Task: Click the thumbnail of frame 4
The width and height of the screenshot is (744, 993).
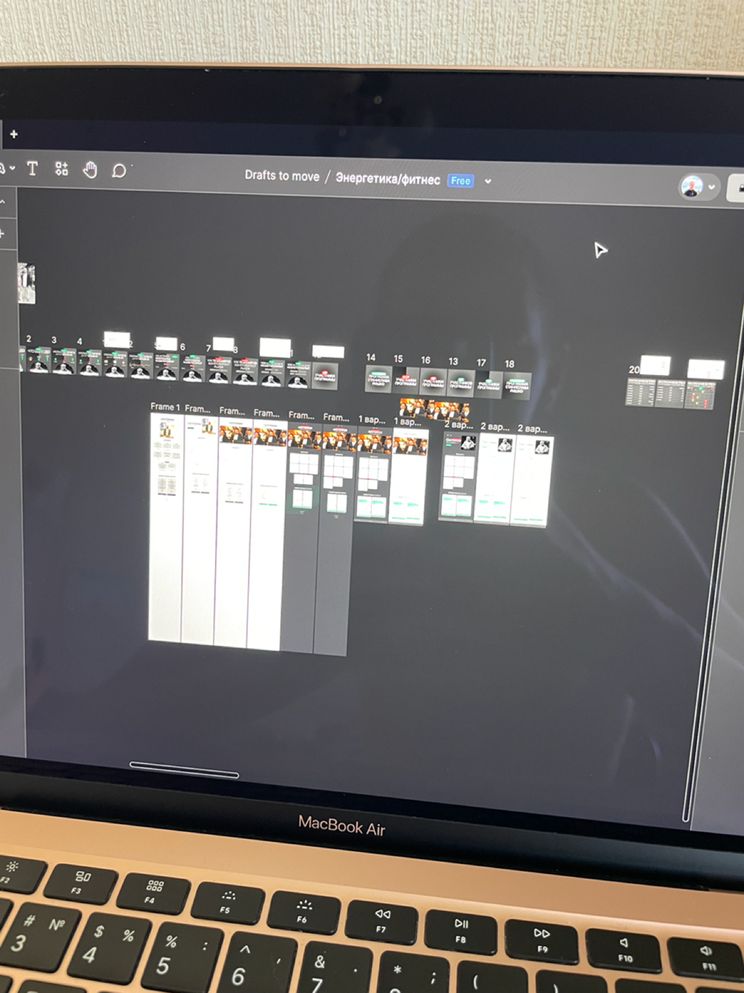Action: click(89, 362)
